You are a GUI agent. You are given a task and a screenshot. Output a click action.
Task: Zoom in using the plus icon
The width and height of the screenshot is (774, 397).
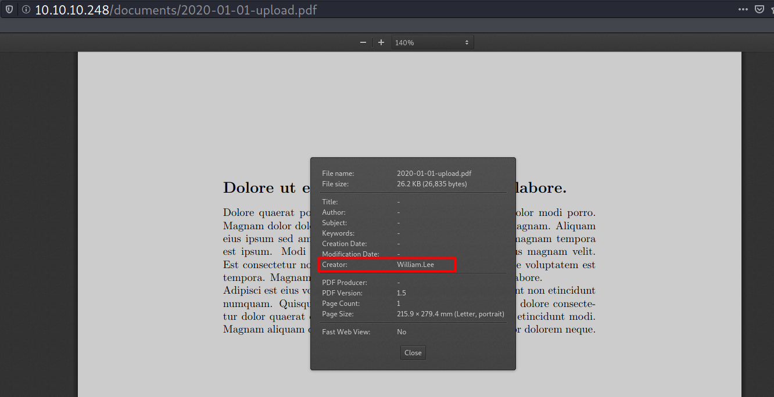[381, 42]
